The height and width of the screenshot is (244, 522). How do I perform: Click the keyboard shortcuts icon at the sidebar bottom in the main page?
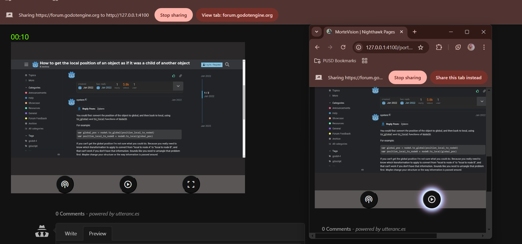pyautogui.click(x=59, y=154)
